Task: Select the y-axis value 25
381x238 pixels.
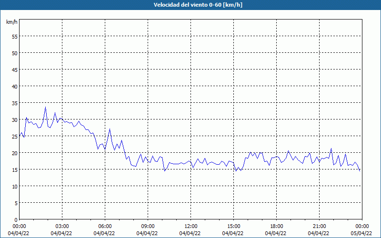Action: pos(15,137)
